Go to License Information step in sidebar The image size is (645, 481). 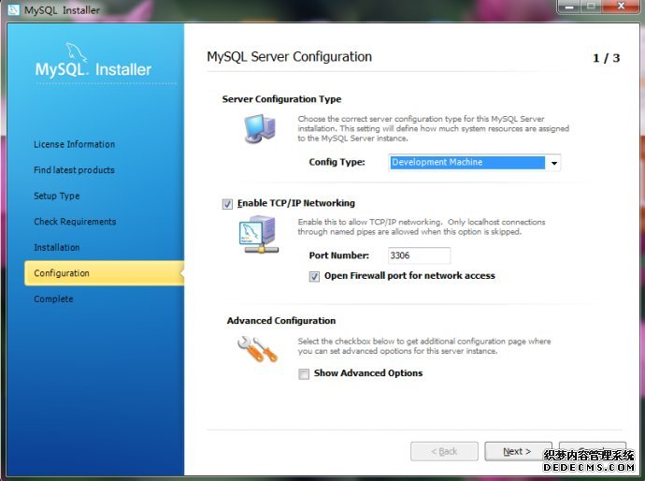tap(74, 144)
